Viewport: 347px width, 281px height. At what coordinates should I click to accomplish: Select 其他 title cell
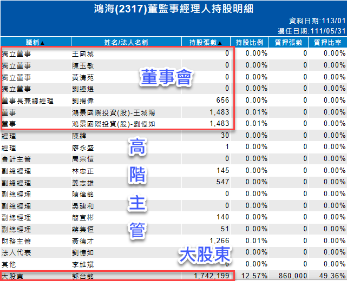[x=9, y=264]
